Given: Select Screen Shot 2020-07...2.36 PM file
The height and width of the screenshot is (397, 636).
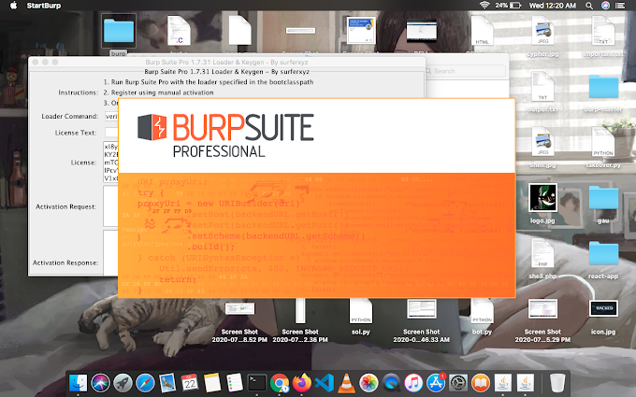Looking at the screenshot, I should pyautogui.click(x=300, y=310).
